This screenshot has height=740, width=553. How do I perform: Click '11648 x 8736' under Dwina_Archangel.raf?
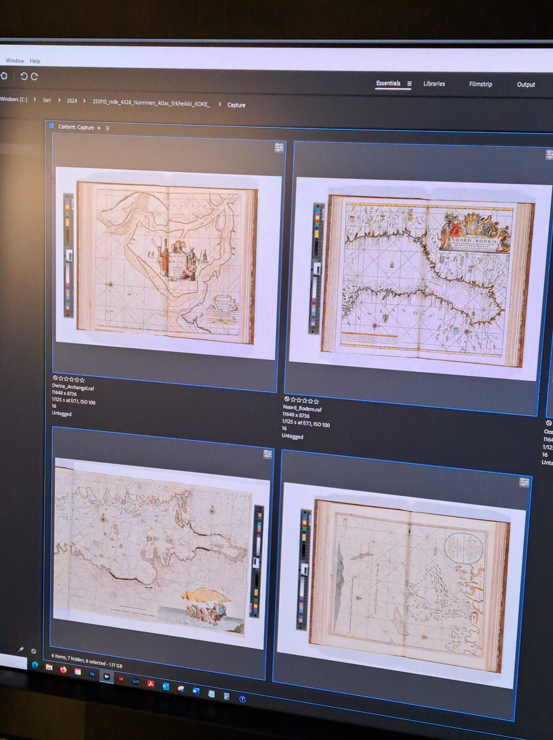click(64, 393)
